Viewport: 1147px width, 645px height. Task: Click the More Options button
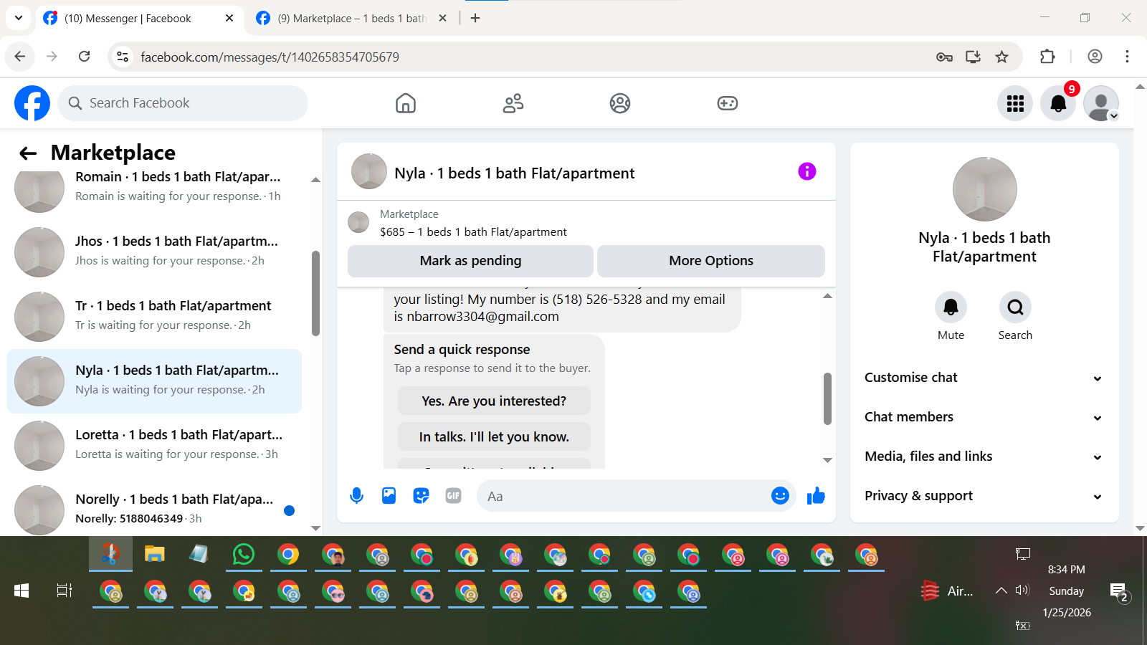[x=711, y=261]
